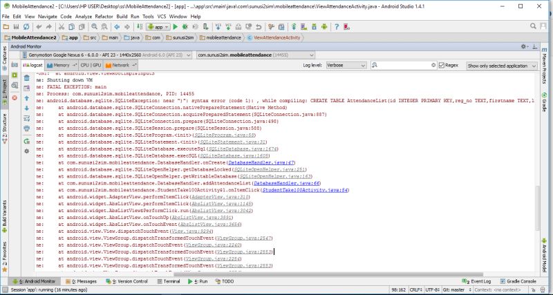Clear logcat with the trash icon
This screenshot has width=553, height=295.
point(26,78)
